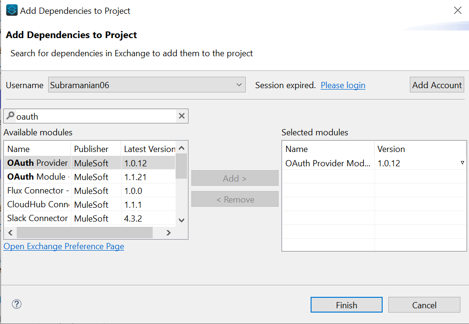Select Flux Connector in available modules
Screen dimensions: 469x324
38,191
